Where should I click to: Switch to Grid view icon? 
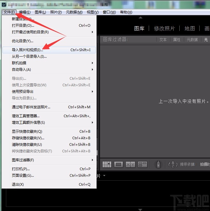pos(107,164)
